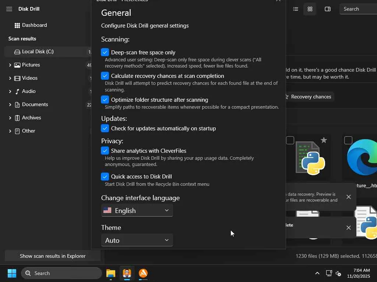Switch to list view icon
Viewport: 377px width, 282px height.
click(296, 9)
